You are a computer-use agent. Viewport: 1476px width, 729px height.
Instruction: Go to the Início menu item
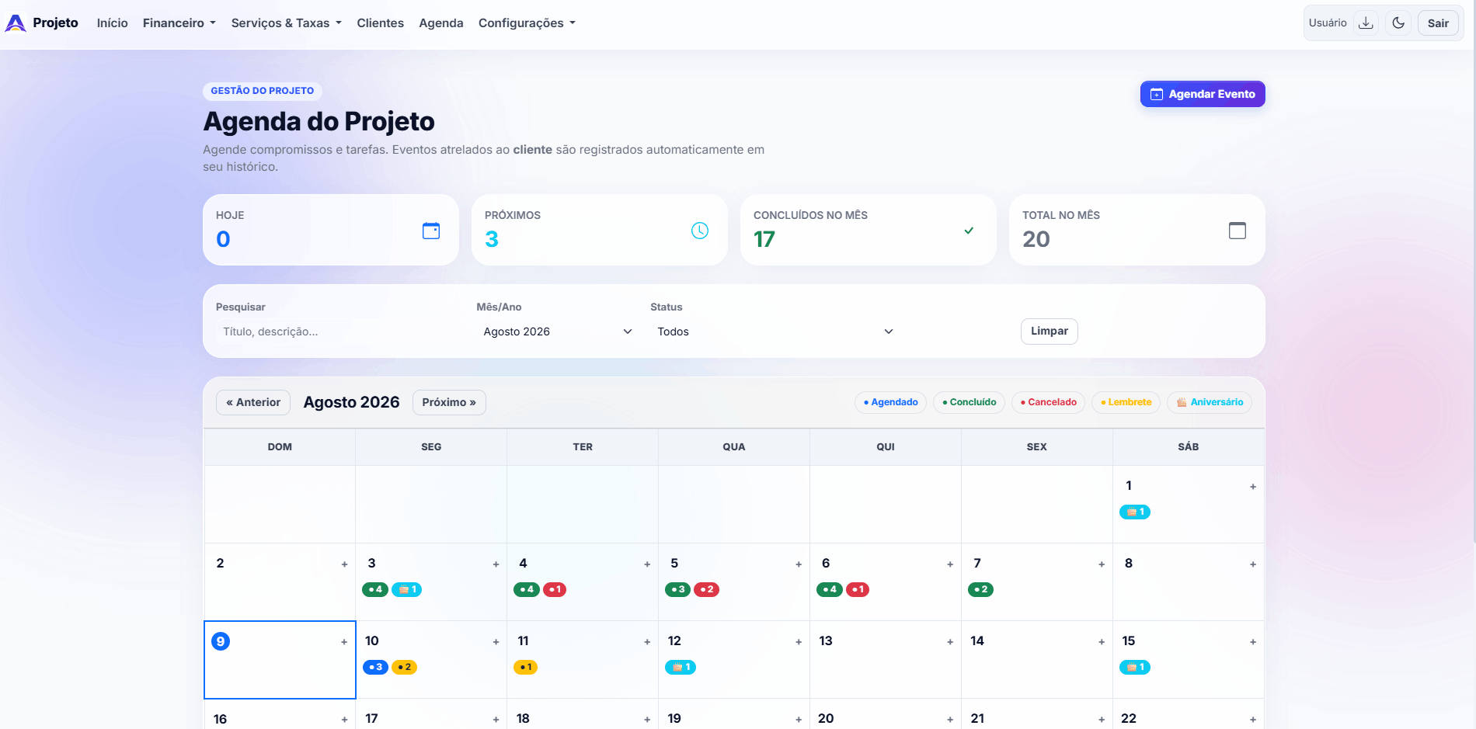(x=113, y=23)
